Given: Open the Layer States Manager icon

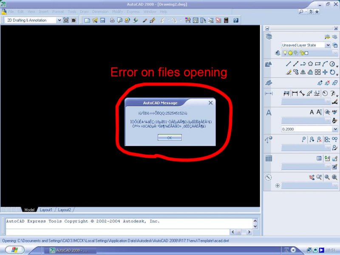Looking at the screenshot, I should (x=335, y=45).
